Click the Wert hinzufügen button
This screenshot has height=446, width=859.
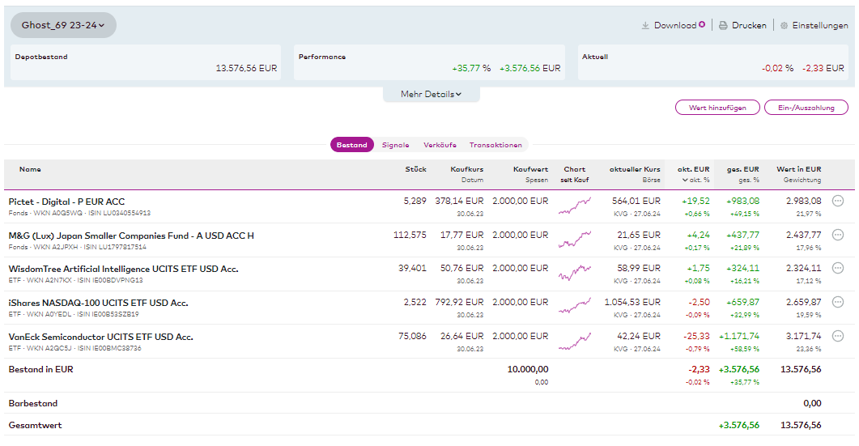(x=717, y=108)
